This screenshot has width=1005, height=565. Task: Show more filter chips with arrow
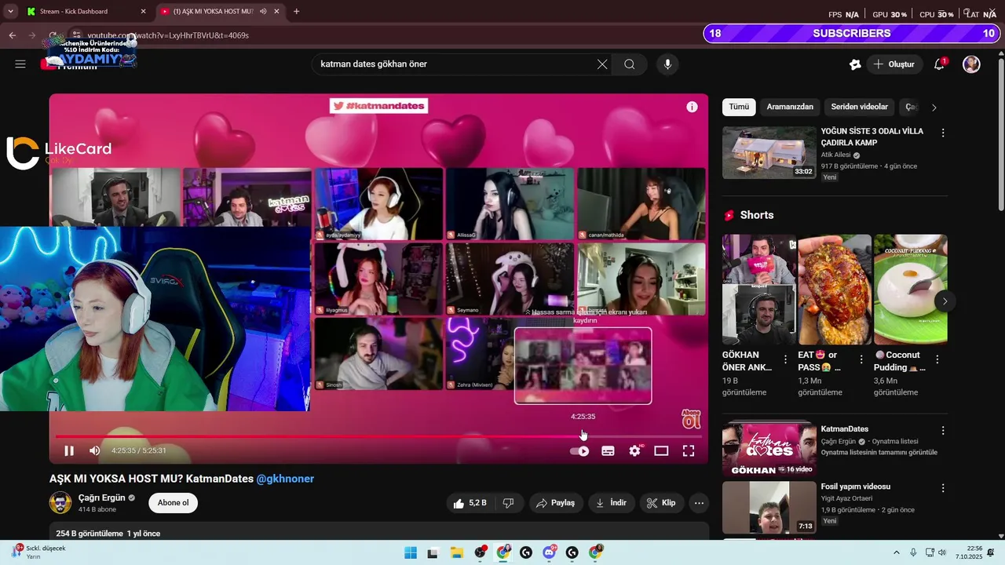tap(934, 108)
